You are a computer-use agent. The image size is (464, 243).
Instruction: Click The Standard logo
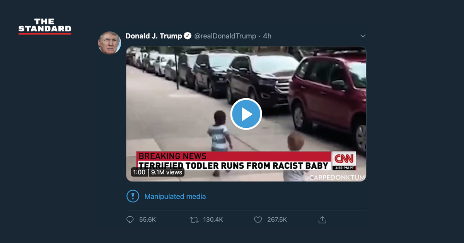[x=45, y=26]
